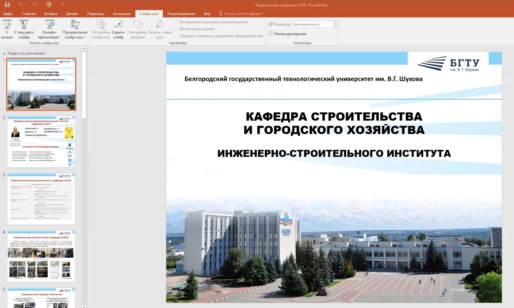Click the Monitor icon next to Монитор label
Viewport: 514px width, 308px height.
coord(271,24)
